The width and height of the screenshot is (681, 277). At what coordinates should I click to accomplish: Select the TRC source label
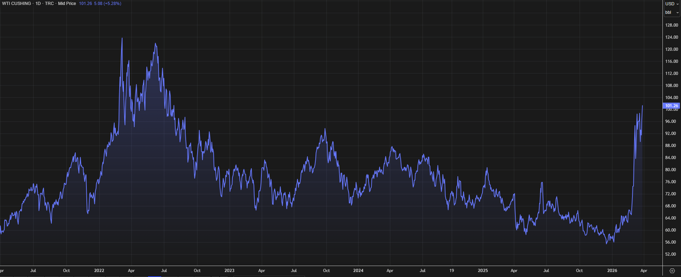[49, 3]
